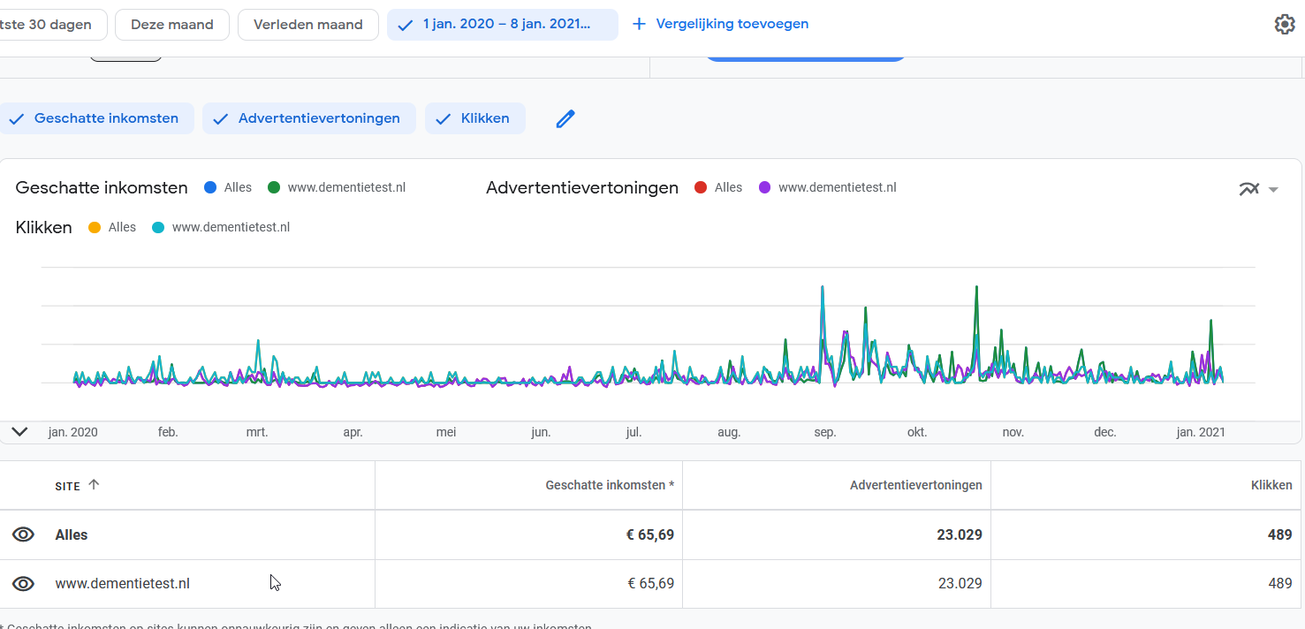Toggle the Advertentievertoningen metric chip
This screenshot has width=1305, height=629.
coord(309,118)
